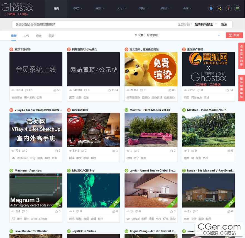Go to 首页 in top navigation
This screenshot has width=245, height=238.
pos(56,9)
